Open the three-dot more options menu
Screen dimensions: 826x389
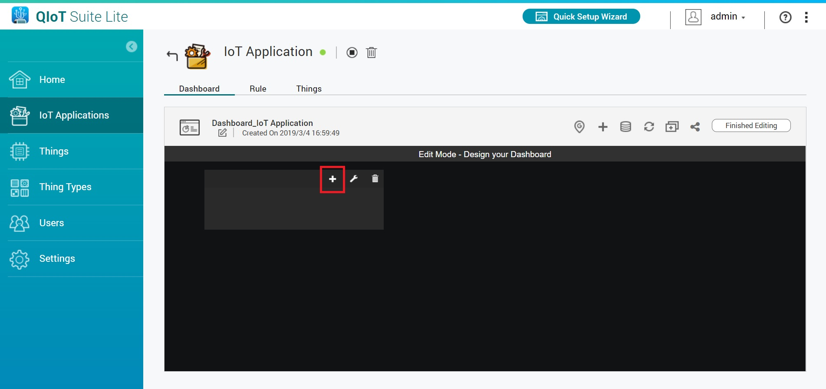coord(806,17)
